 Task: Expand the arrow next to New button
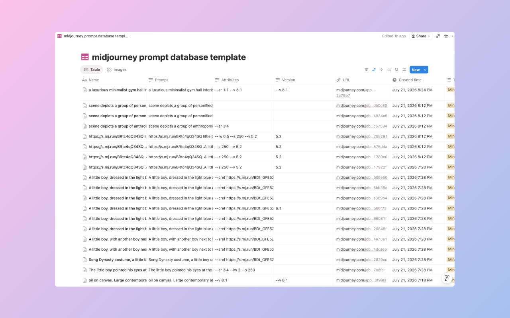[425, 70]
